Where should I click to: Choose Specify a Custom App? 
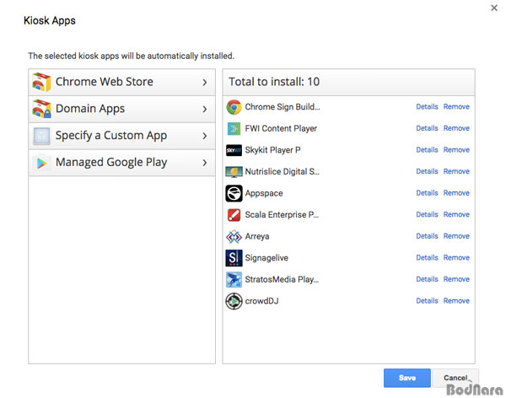tap(121, 136)
